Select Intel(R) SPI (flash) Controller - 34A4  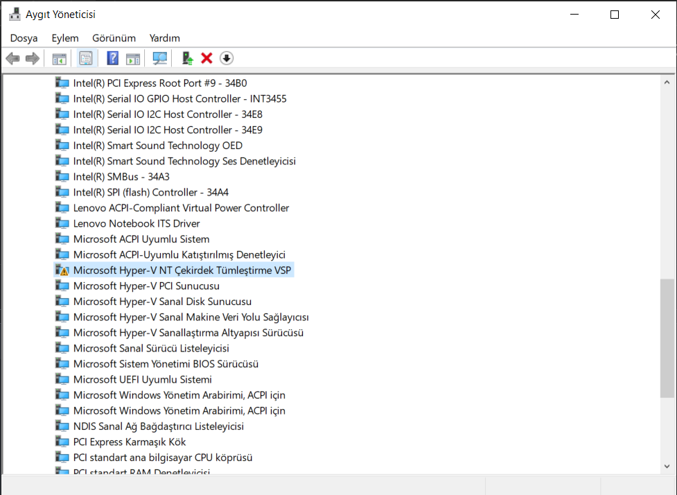pos(150,192)
